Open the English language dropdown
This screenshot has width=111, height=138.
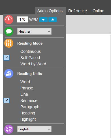[34, 129]
